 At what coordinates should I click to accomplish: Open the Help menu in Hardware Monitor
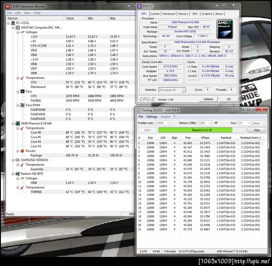[x=37, y=13]
